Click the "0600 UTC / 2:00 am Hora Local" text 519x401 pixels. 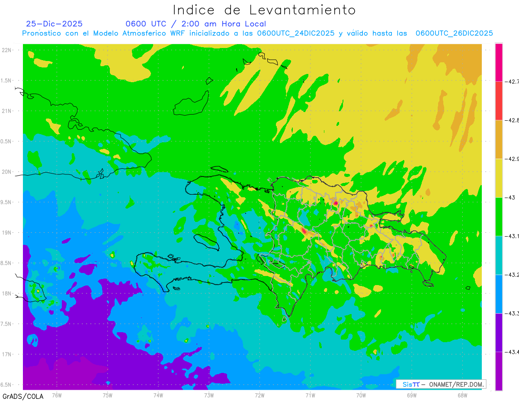point(195,24)
